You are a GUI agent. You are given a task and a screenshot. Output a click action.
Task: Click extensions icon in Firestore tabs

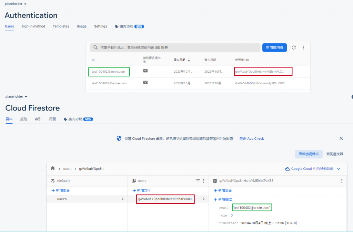pyautogui.click(x=65, y=119)
